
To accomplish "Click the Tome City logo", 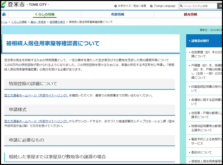I will (x=25, y=5).
